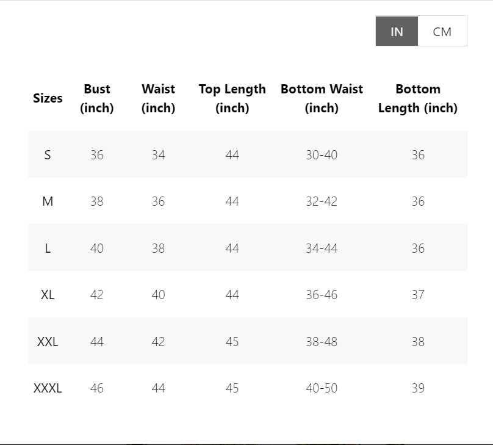The image size is (493, 445).
Task: Select the XL size row label
Action: 48,295
